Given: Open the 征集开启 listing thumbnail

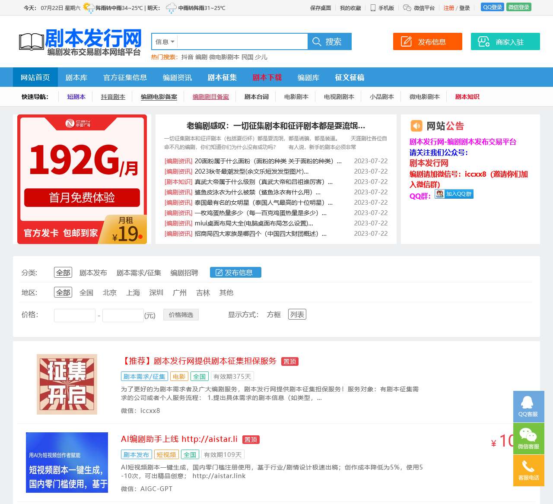Looking at the screenshot, I should click(67, 384).
